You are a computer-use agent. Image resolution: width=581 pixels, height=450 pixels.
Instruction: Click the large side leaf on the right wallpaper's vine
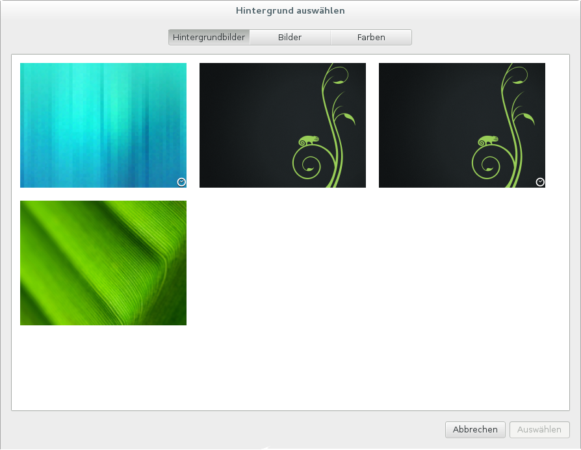[x=528, y=119]
